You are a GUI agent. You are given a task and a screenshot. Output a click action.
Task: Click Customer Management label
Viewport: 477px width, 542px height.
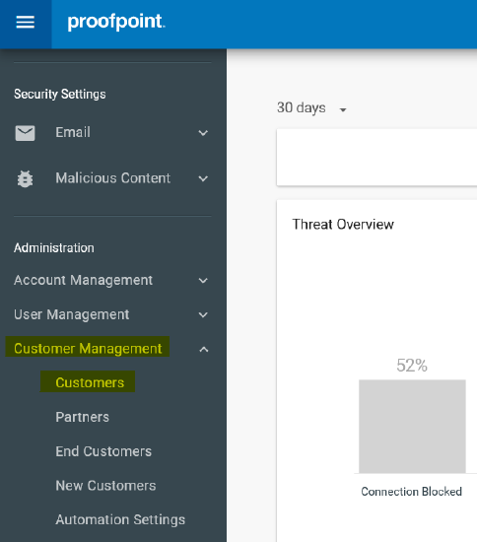[88, 348]
